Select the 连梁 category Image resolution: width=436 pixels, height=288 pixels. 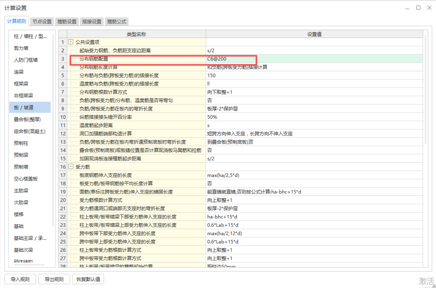click(18, 72)
